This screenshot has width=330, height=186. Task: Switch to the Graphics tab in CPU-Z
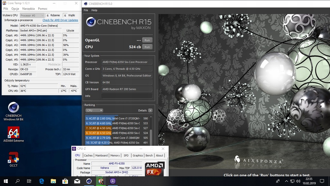click(x=138, y=155)
